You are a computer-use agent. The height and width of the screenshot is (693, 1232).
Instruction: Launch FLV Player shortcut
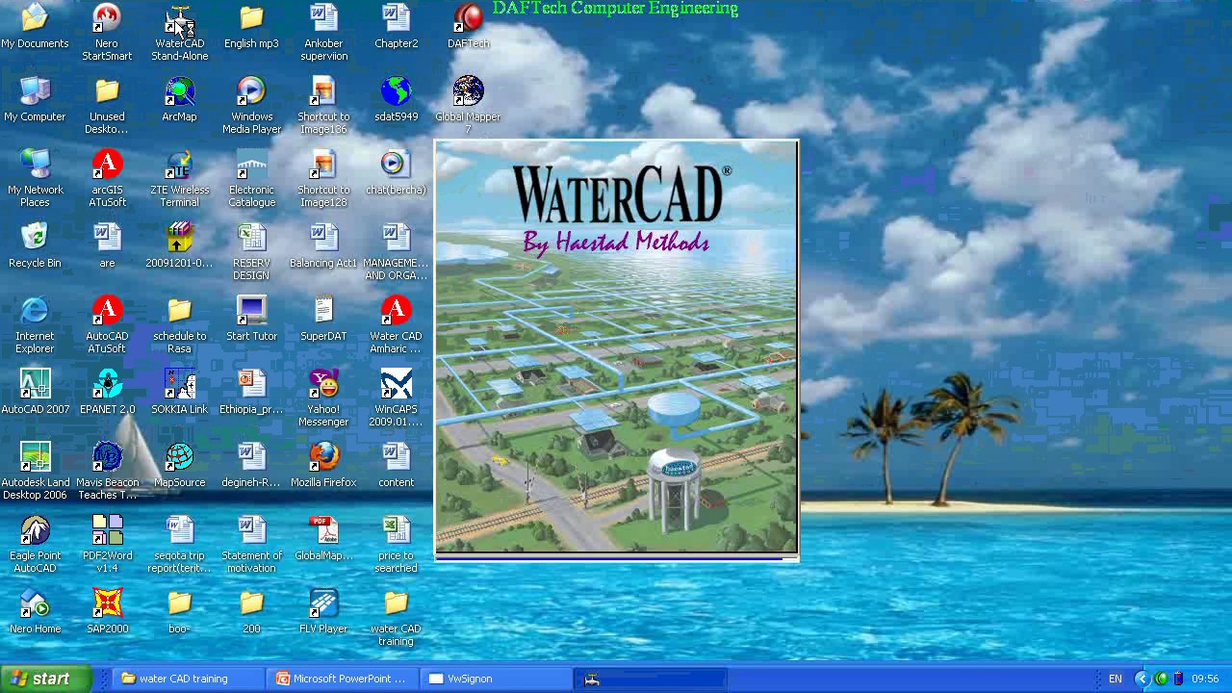(323, 603)
